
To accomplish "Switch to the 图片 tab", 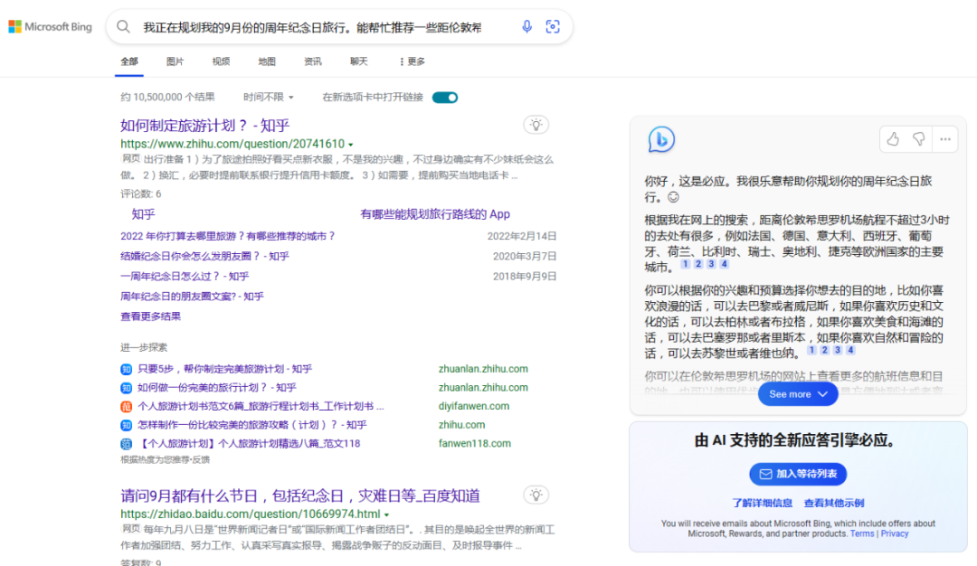I will (175, 61).
